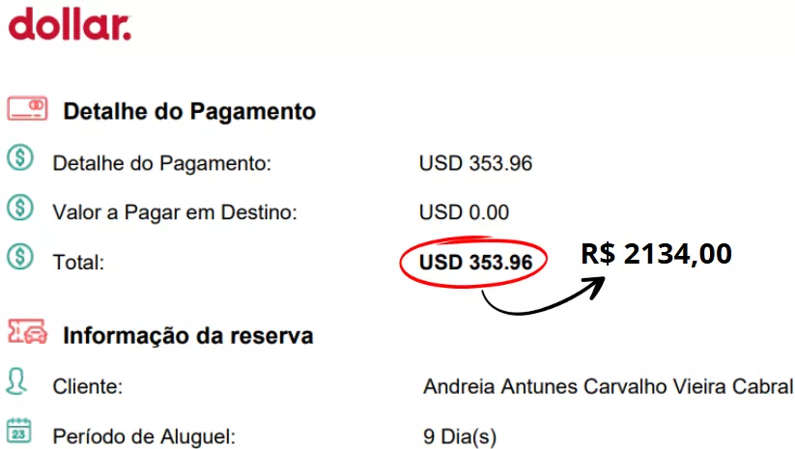The height and width of the screenshot is (449, 795).
Task: Click the Informação da reserva heading
Action: [x=188, y=336]
